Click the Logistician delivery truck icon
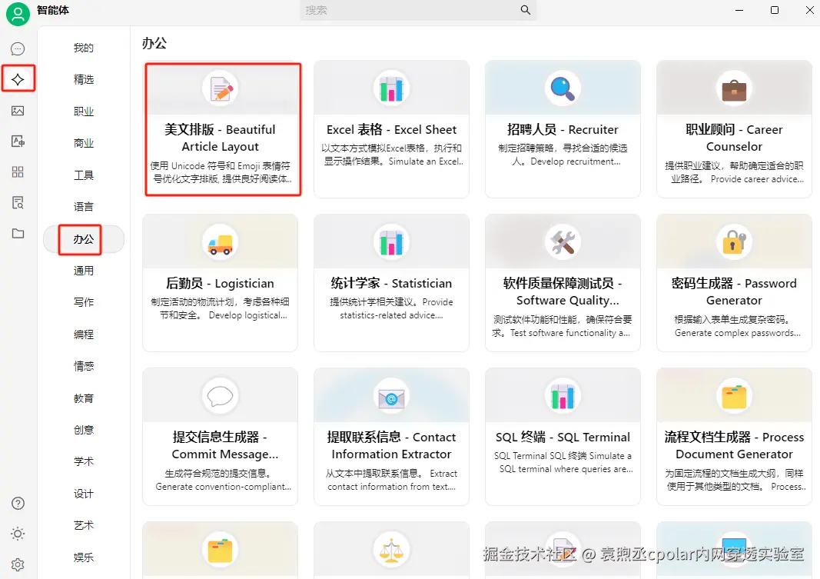The height and width of the screenshot is (579, 820). tap(221, 242)
